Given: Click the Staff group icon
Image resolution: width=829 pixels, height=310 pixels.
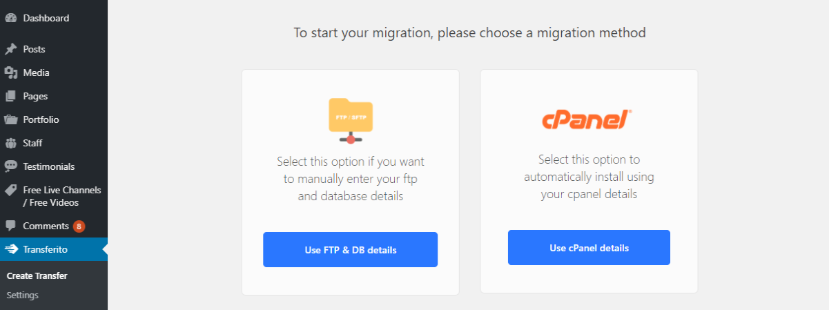Looking at the screenshot, I should pyautogui.click(x=11, y=143).
